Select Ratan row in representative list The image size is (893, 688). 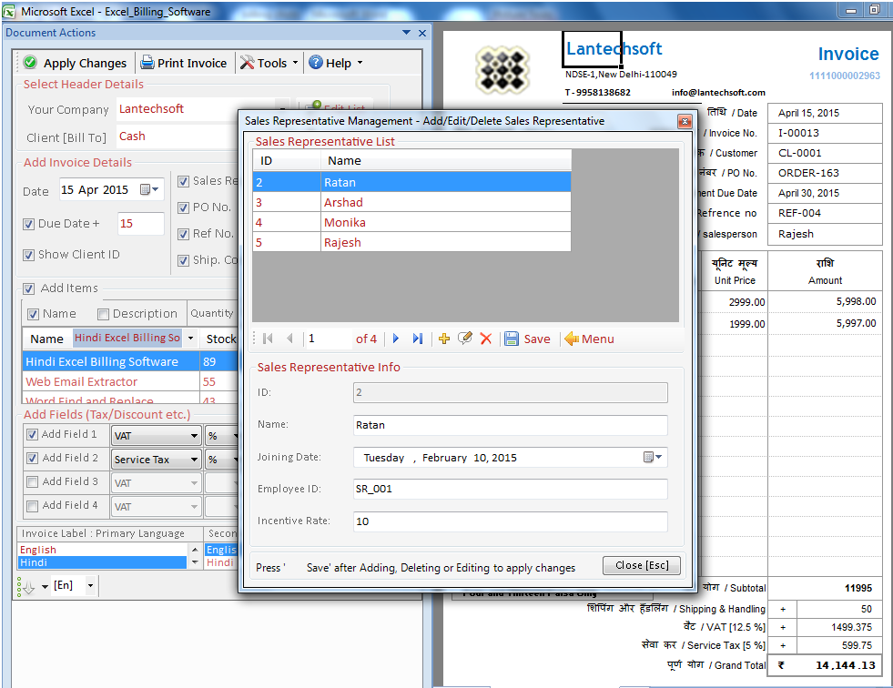coord(411,182)
